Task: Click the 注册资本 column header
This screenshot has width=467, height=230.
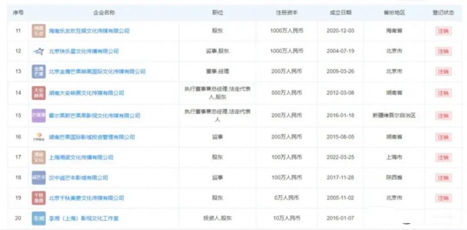Action: click(286, 12)
